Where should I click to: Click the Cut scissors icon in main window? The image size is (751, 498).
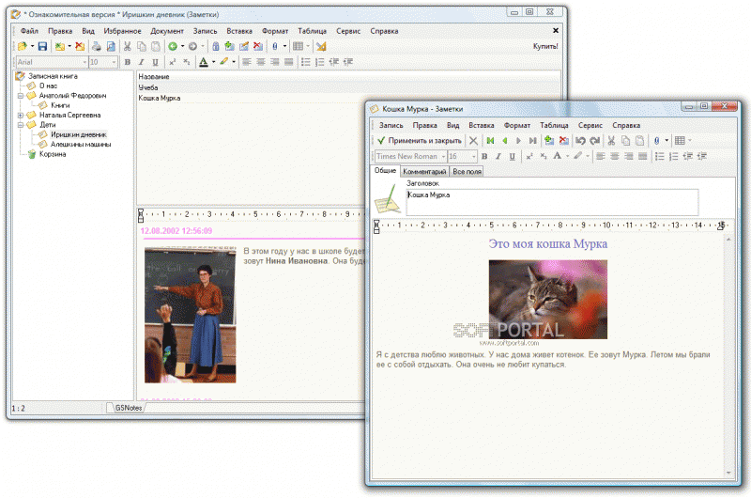(x=128, y=46)
